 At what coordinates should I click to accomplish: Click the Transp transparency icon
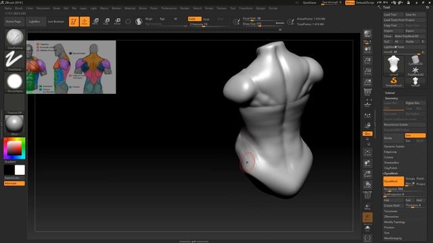(367, 207)
